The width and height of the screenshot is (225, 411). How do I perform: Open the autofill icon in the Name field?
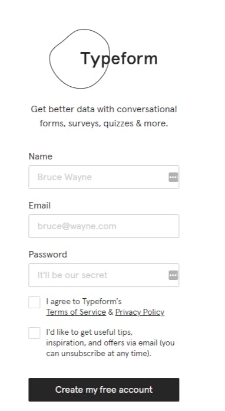(173, 177)
